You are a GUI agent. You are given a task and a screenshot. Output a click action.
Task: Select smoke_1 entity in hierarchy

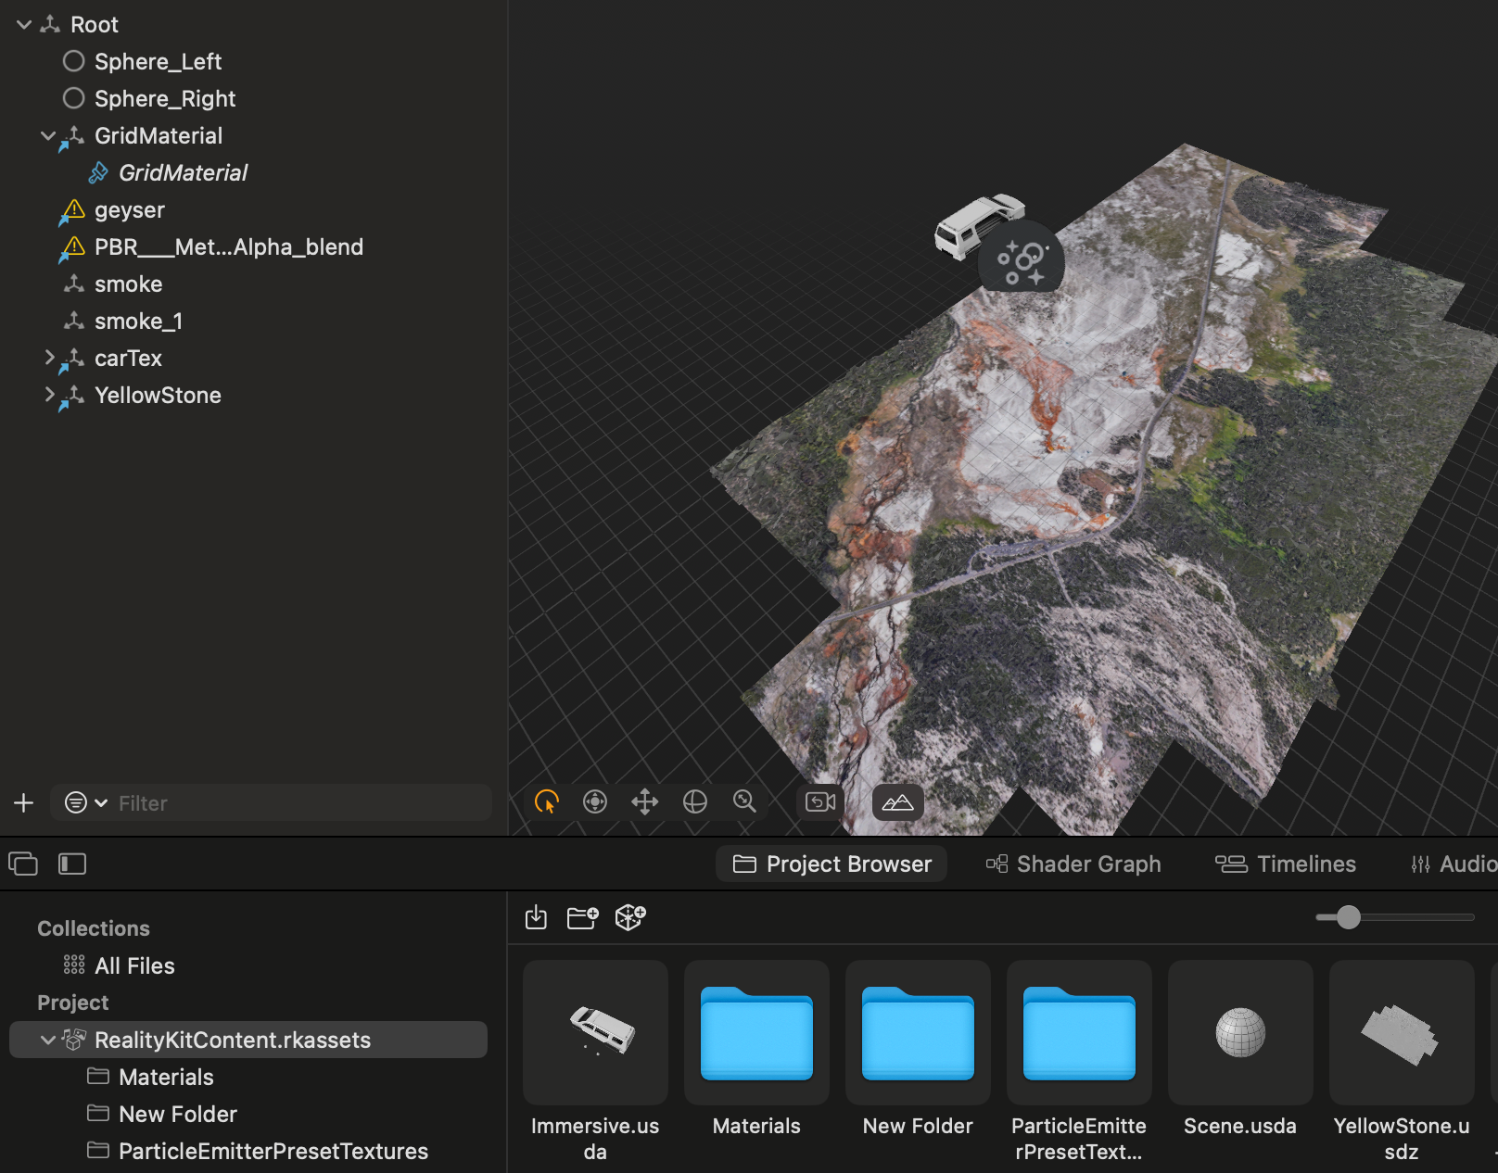[x=139, y=321]
